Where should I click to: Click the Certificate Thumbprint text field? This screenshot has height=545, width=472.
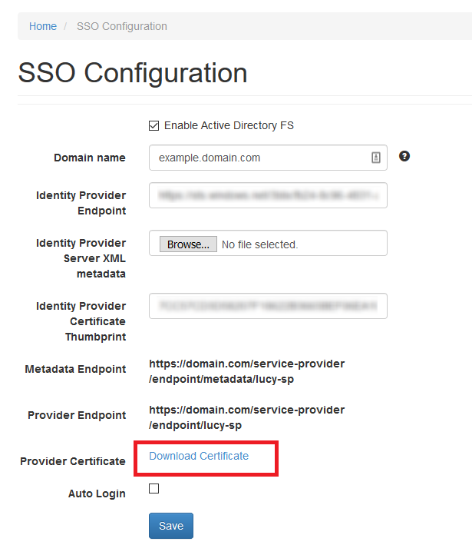click(x=268, y=306)
